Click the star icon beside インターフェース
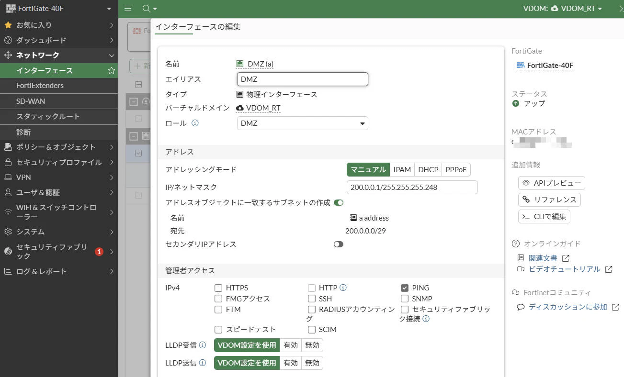The image size is (624, 377). pos(112,70)
